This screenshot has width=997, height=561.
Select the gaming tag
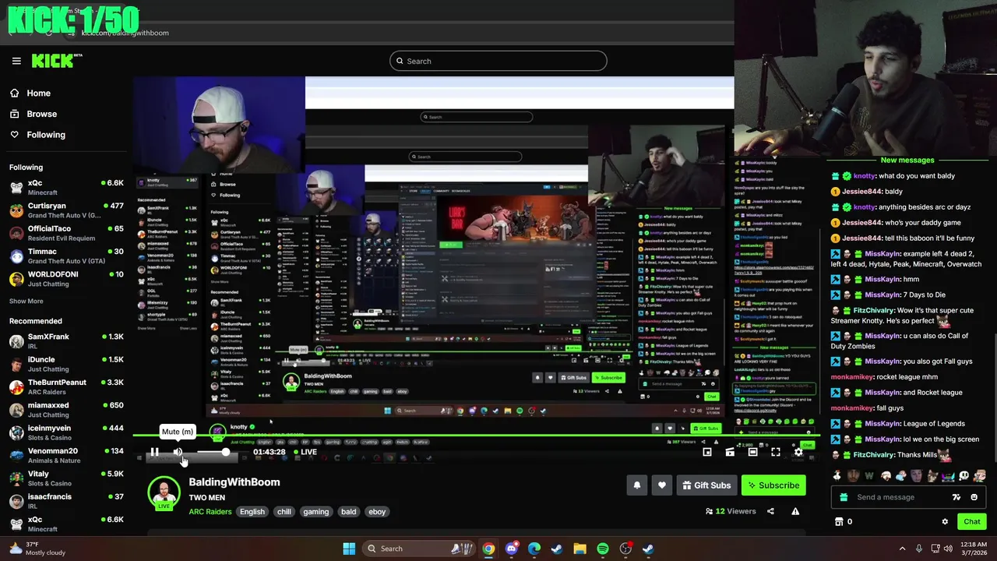(316, 512)
